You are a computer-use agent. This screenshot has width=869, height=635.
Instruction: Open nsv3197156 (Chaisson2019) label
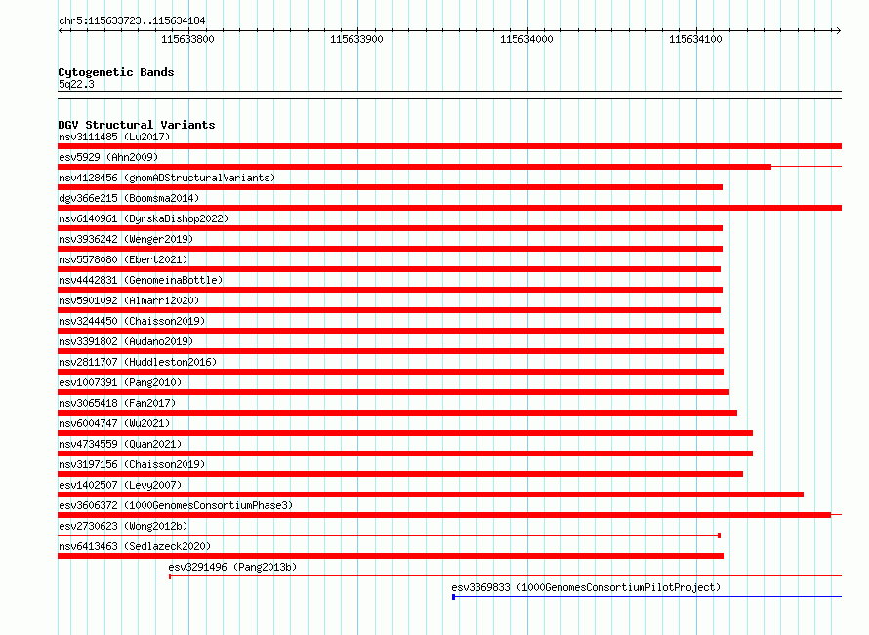point(132,464)
